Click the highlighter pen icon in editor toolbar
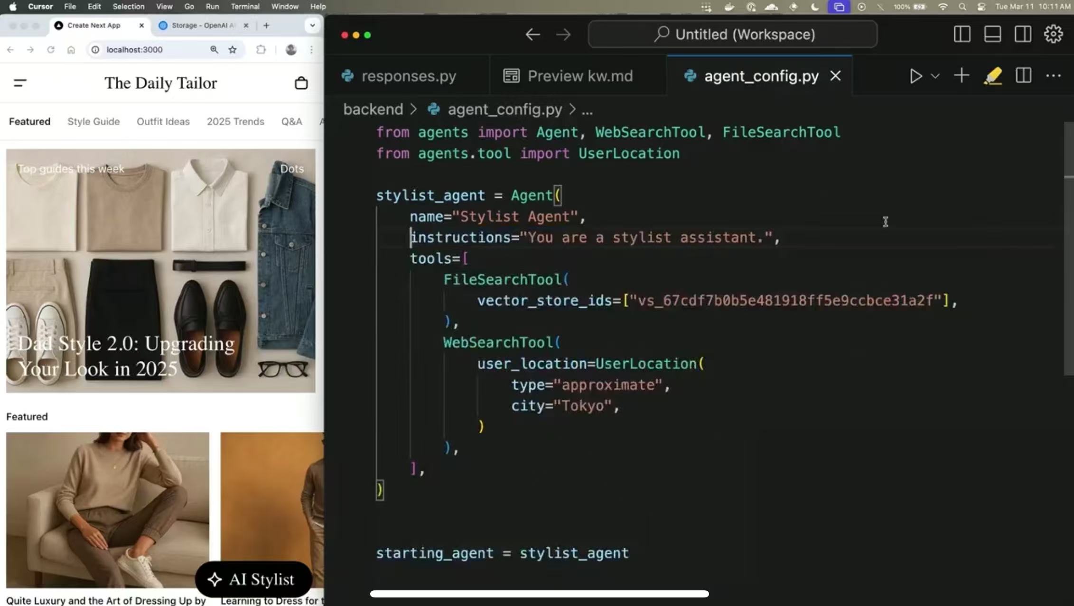 (x=992, y=76)
